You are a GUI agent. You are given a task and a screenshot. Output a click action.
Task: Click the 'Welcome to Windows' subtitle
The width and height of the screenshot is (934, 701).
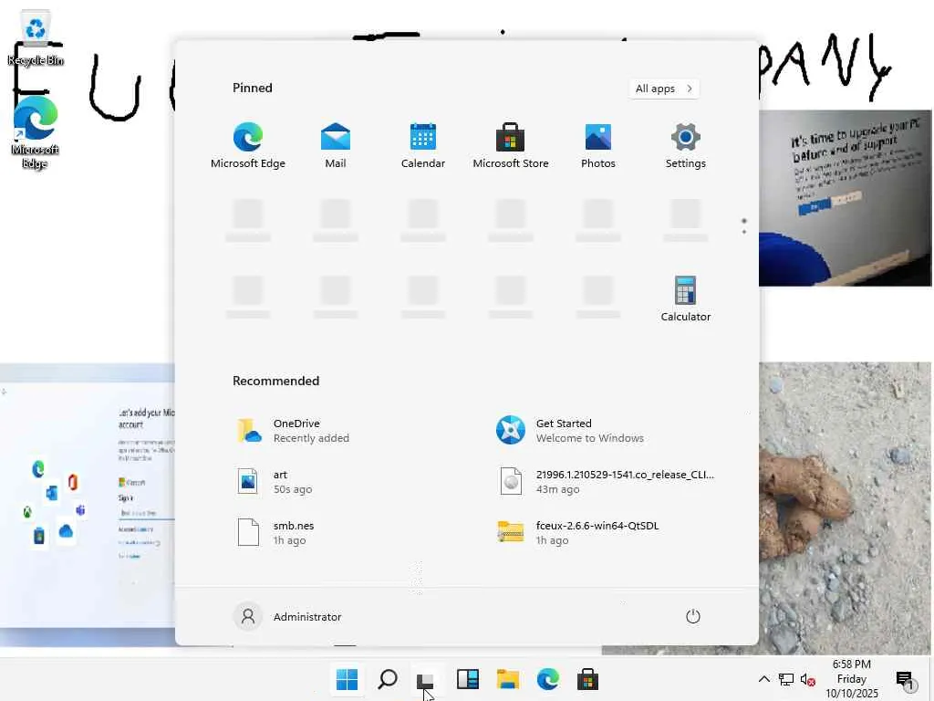(590, 438)
